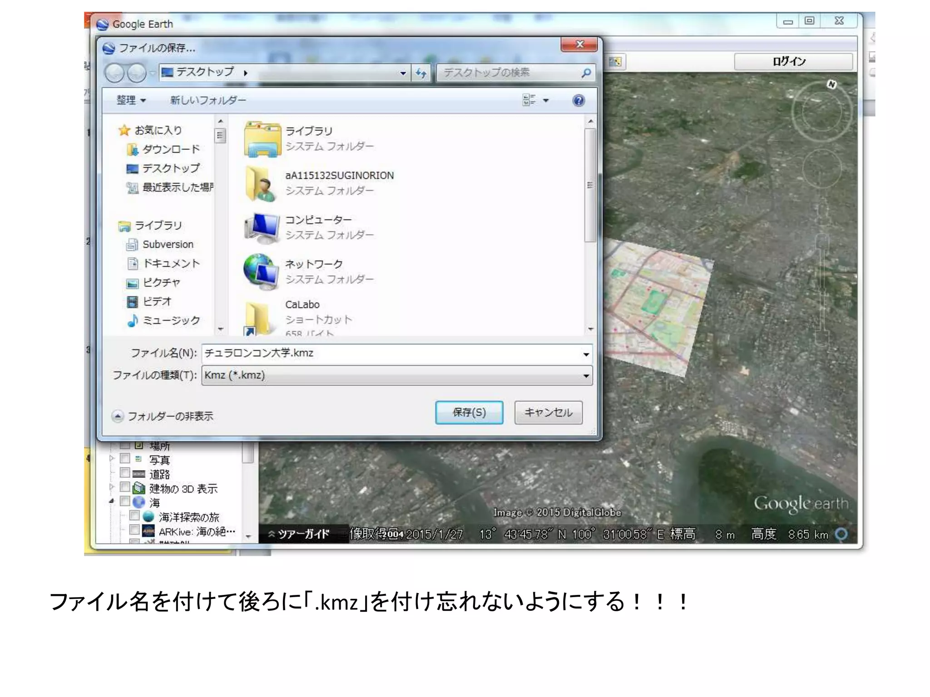Click the compass N north indicator
The width and height of the screenshot is (930, 697).
click(831, 84)
